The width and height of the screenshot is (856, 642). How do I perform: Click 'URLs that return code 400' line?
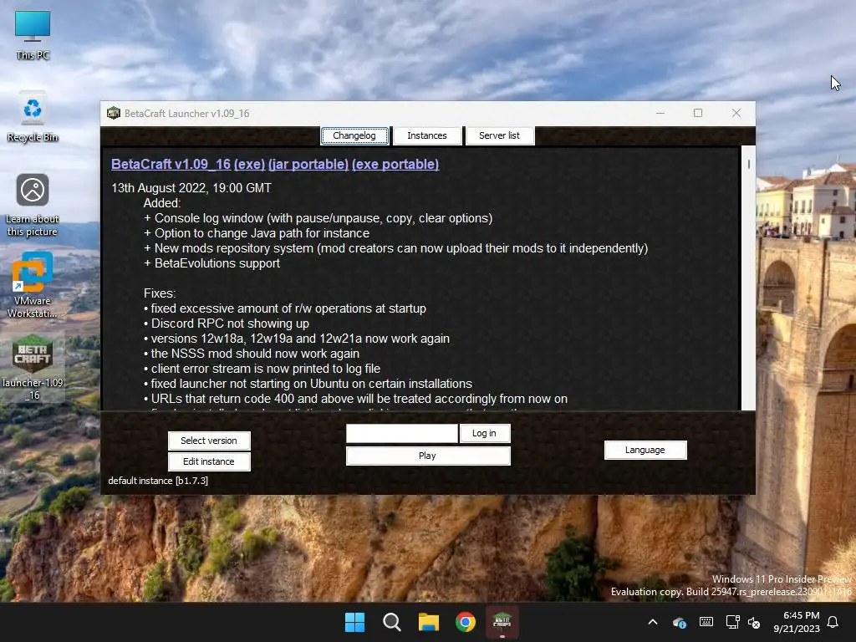tap(355, 399)
